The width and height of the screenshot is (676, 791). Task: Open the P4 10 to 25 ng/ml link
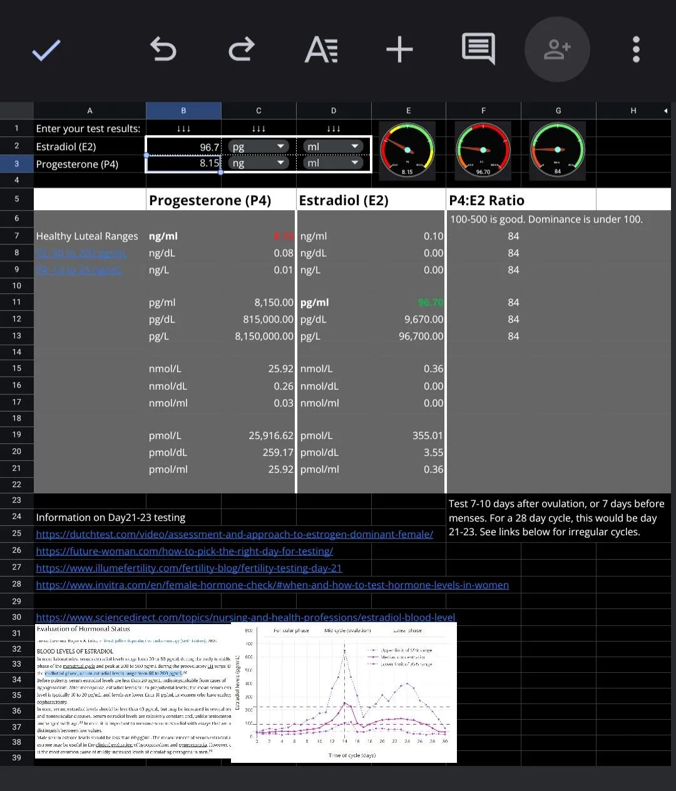tap(79, 270)
